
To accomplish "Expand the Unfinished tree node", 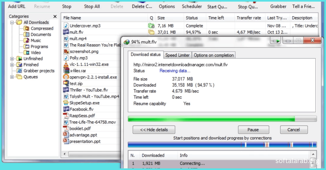I will click(x=12, y=59).
